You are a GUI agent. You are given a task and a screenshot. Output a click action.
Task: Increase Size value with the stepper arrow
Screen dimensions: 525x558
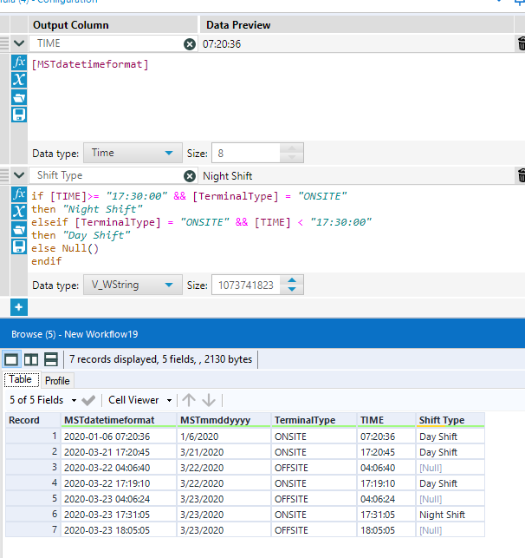pyautogui.click(x=294, y=280)
